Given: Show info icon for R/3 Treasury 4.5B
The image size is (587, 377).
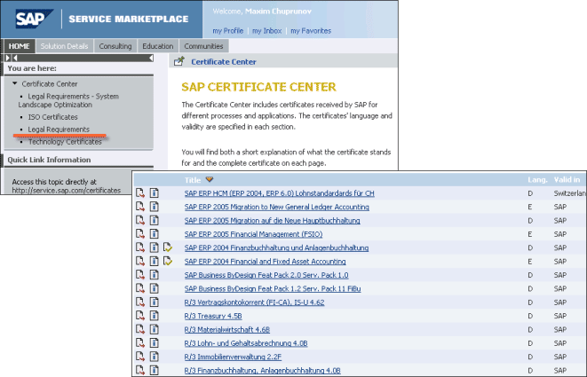Looking at the screenshot, I should tap(155, 316).
